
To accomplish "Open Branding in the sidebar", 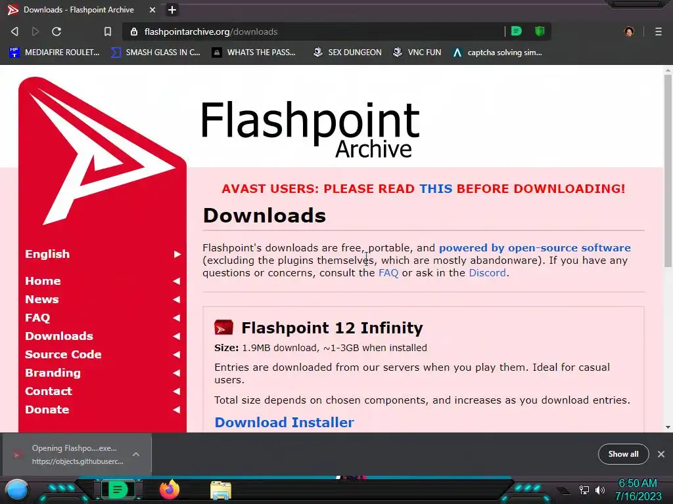I will click(x=103, y=373).
